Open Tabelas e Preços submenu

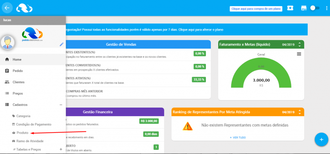click(29, 149)
